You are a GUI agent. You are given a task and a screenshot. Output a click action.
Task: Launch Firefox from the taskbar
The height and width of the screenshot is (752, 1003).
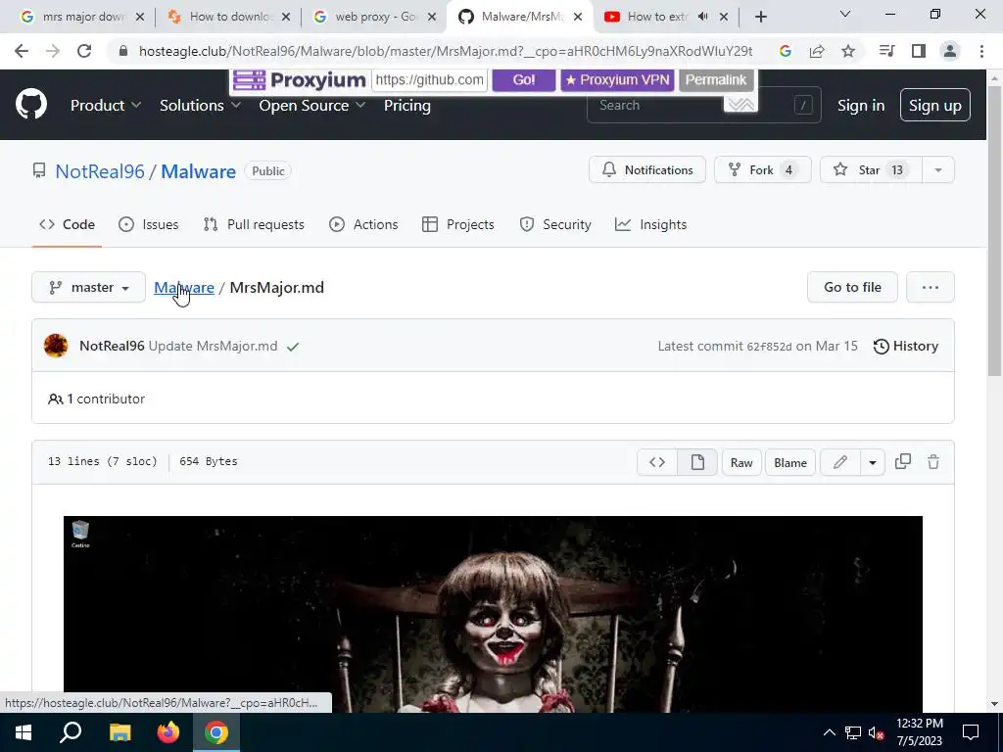pos(168,732)
